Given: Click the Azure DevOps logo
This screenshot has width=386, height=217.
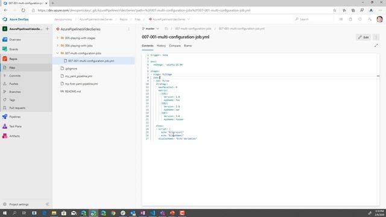Looking at the screenshot, I should pos(5,19).
